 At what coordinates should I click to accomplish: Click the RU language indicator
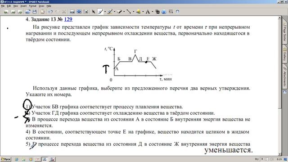coord(256,159)
